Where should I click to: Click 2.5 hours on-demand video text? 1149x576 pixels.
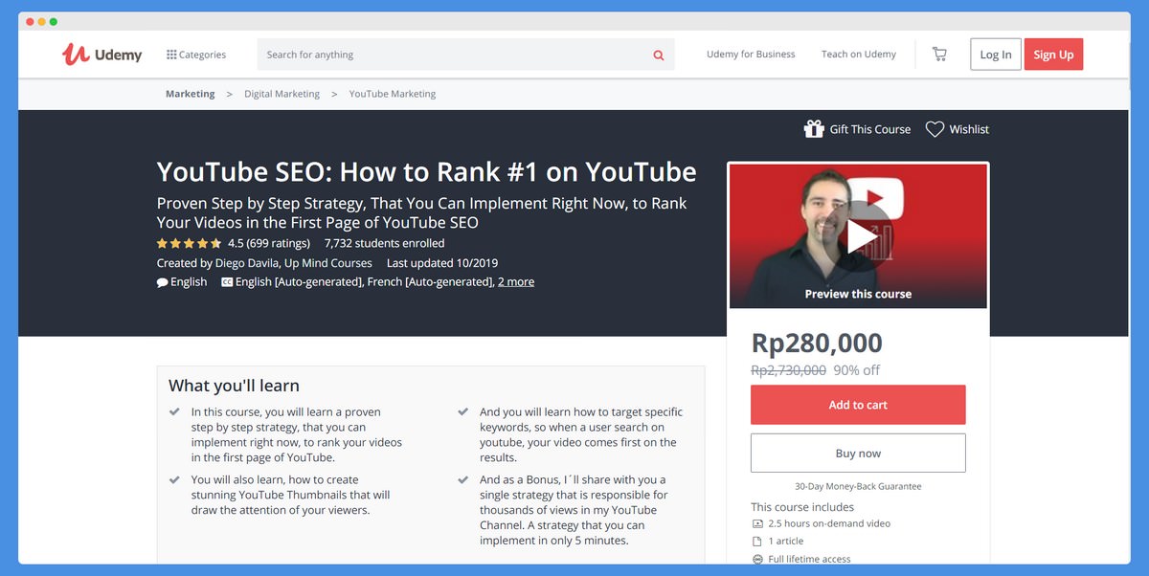(829, 524)
